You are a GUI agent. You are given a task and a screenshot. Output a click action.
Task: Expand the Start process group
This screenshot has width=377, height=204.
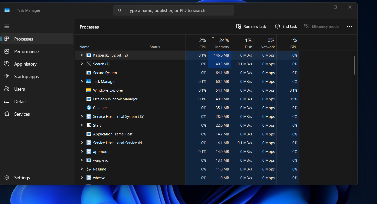point(82,125)
